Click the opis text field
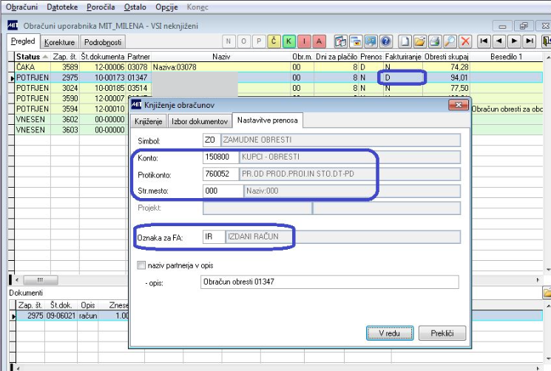Viewport: 551px width, 371px height. pyautogui.click(x=330, y=282)
